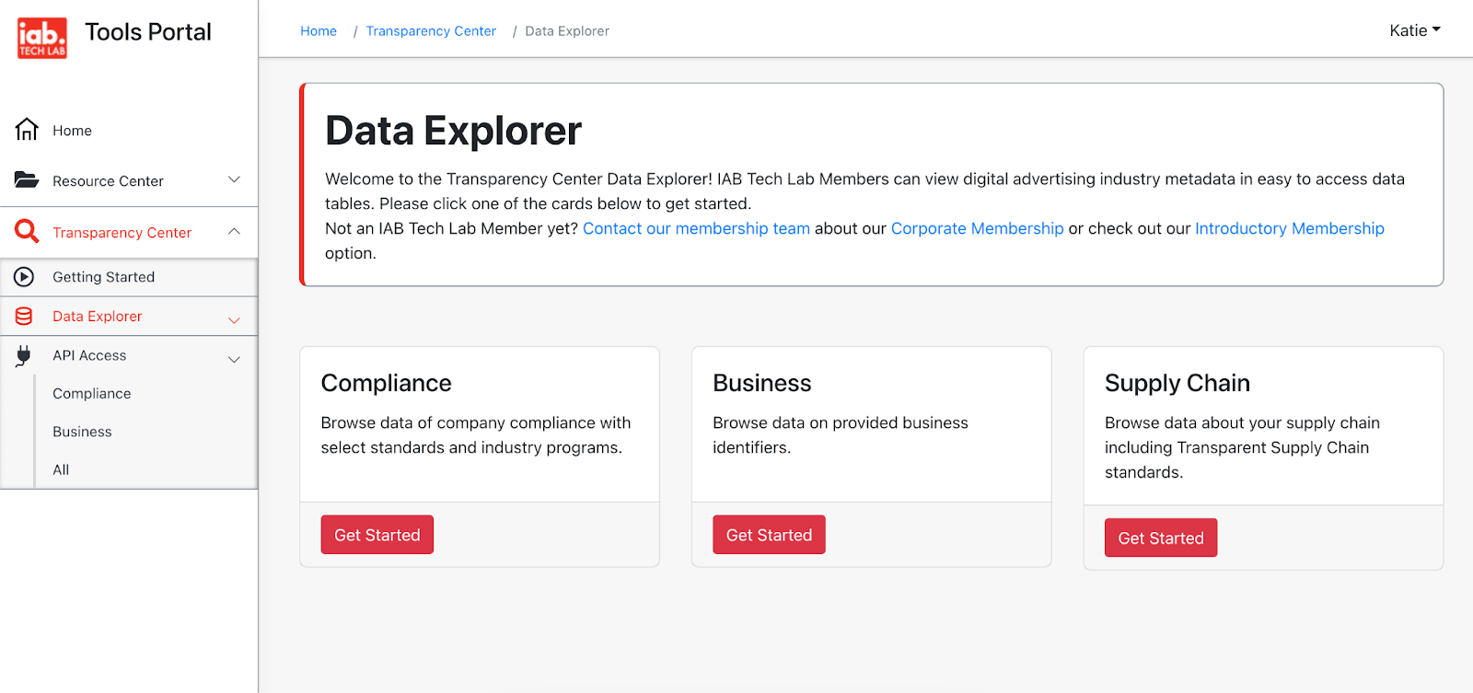1473x693 pixels.
Task: Select Compliance in the sidebar submenu
Action: coord(92,394)
